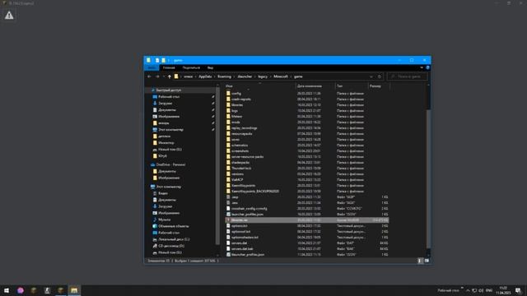Click the crosshair_config.ccmcfg file icon
This screenshot has height=296, width=527.
[228, 208]
